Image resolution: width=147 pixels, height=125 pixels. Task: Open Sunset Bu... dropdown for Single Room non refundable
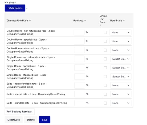(121, 59)
